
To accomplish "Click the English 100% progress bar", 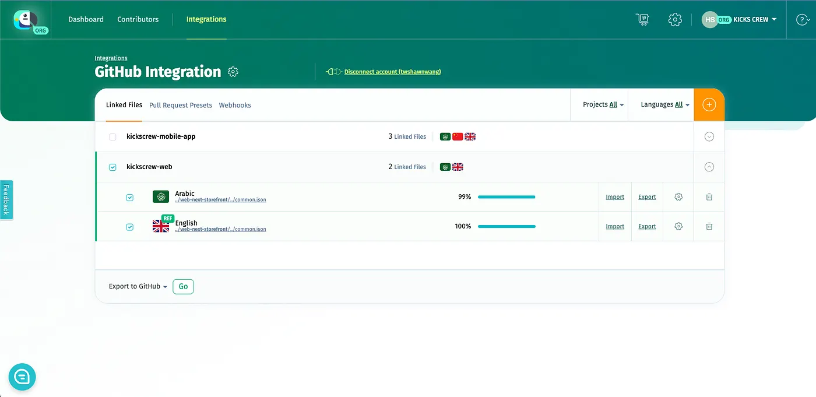I will 507,226.
